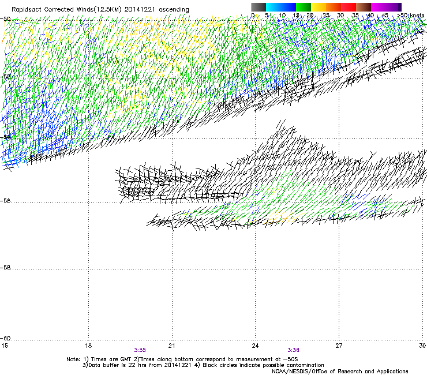Image resolution: width=427 pixels, height=375 pixels.
Task: Click the cyan 5-10 knots color swatch
Action: [274, 7]
